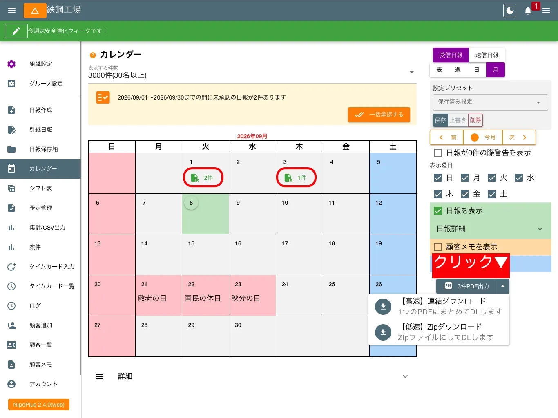Choose 【低速】Zipダウンロード menu option
Viewport: 558px width, 418px height.
[439, 332]
